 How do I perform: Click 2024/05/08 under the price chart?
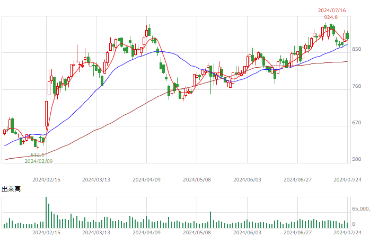(x=197, y=180)
